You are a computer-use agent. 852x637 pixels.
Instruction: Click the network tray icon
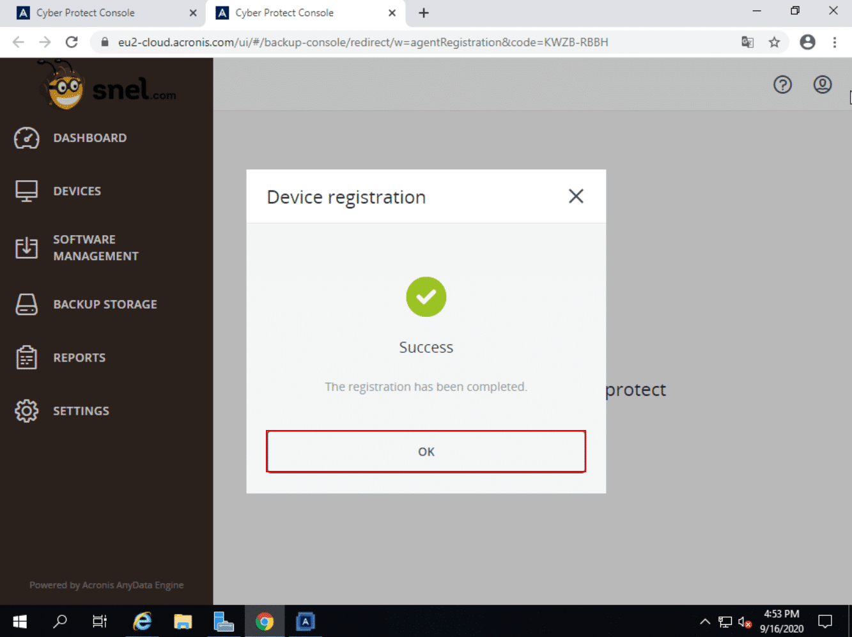pyautogui.click(x=725, y=622)
